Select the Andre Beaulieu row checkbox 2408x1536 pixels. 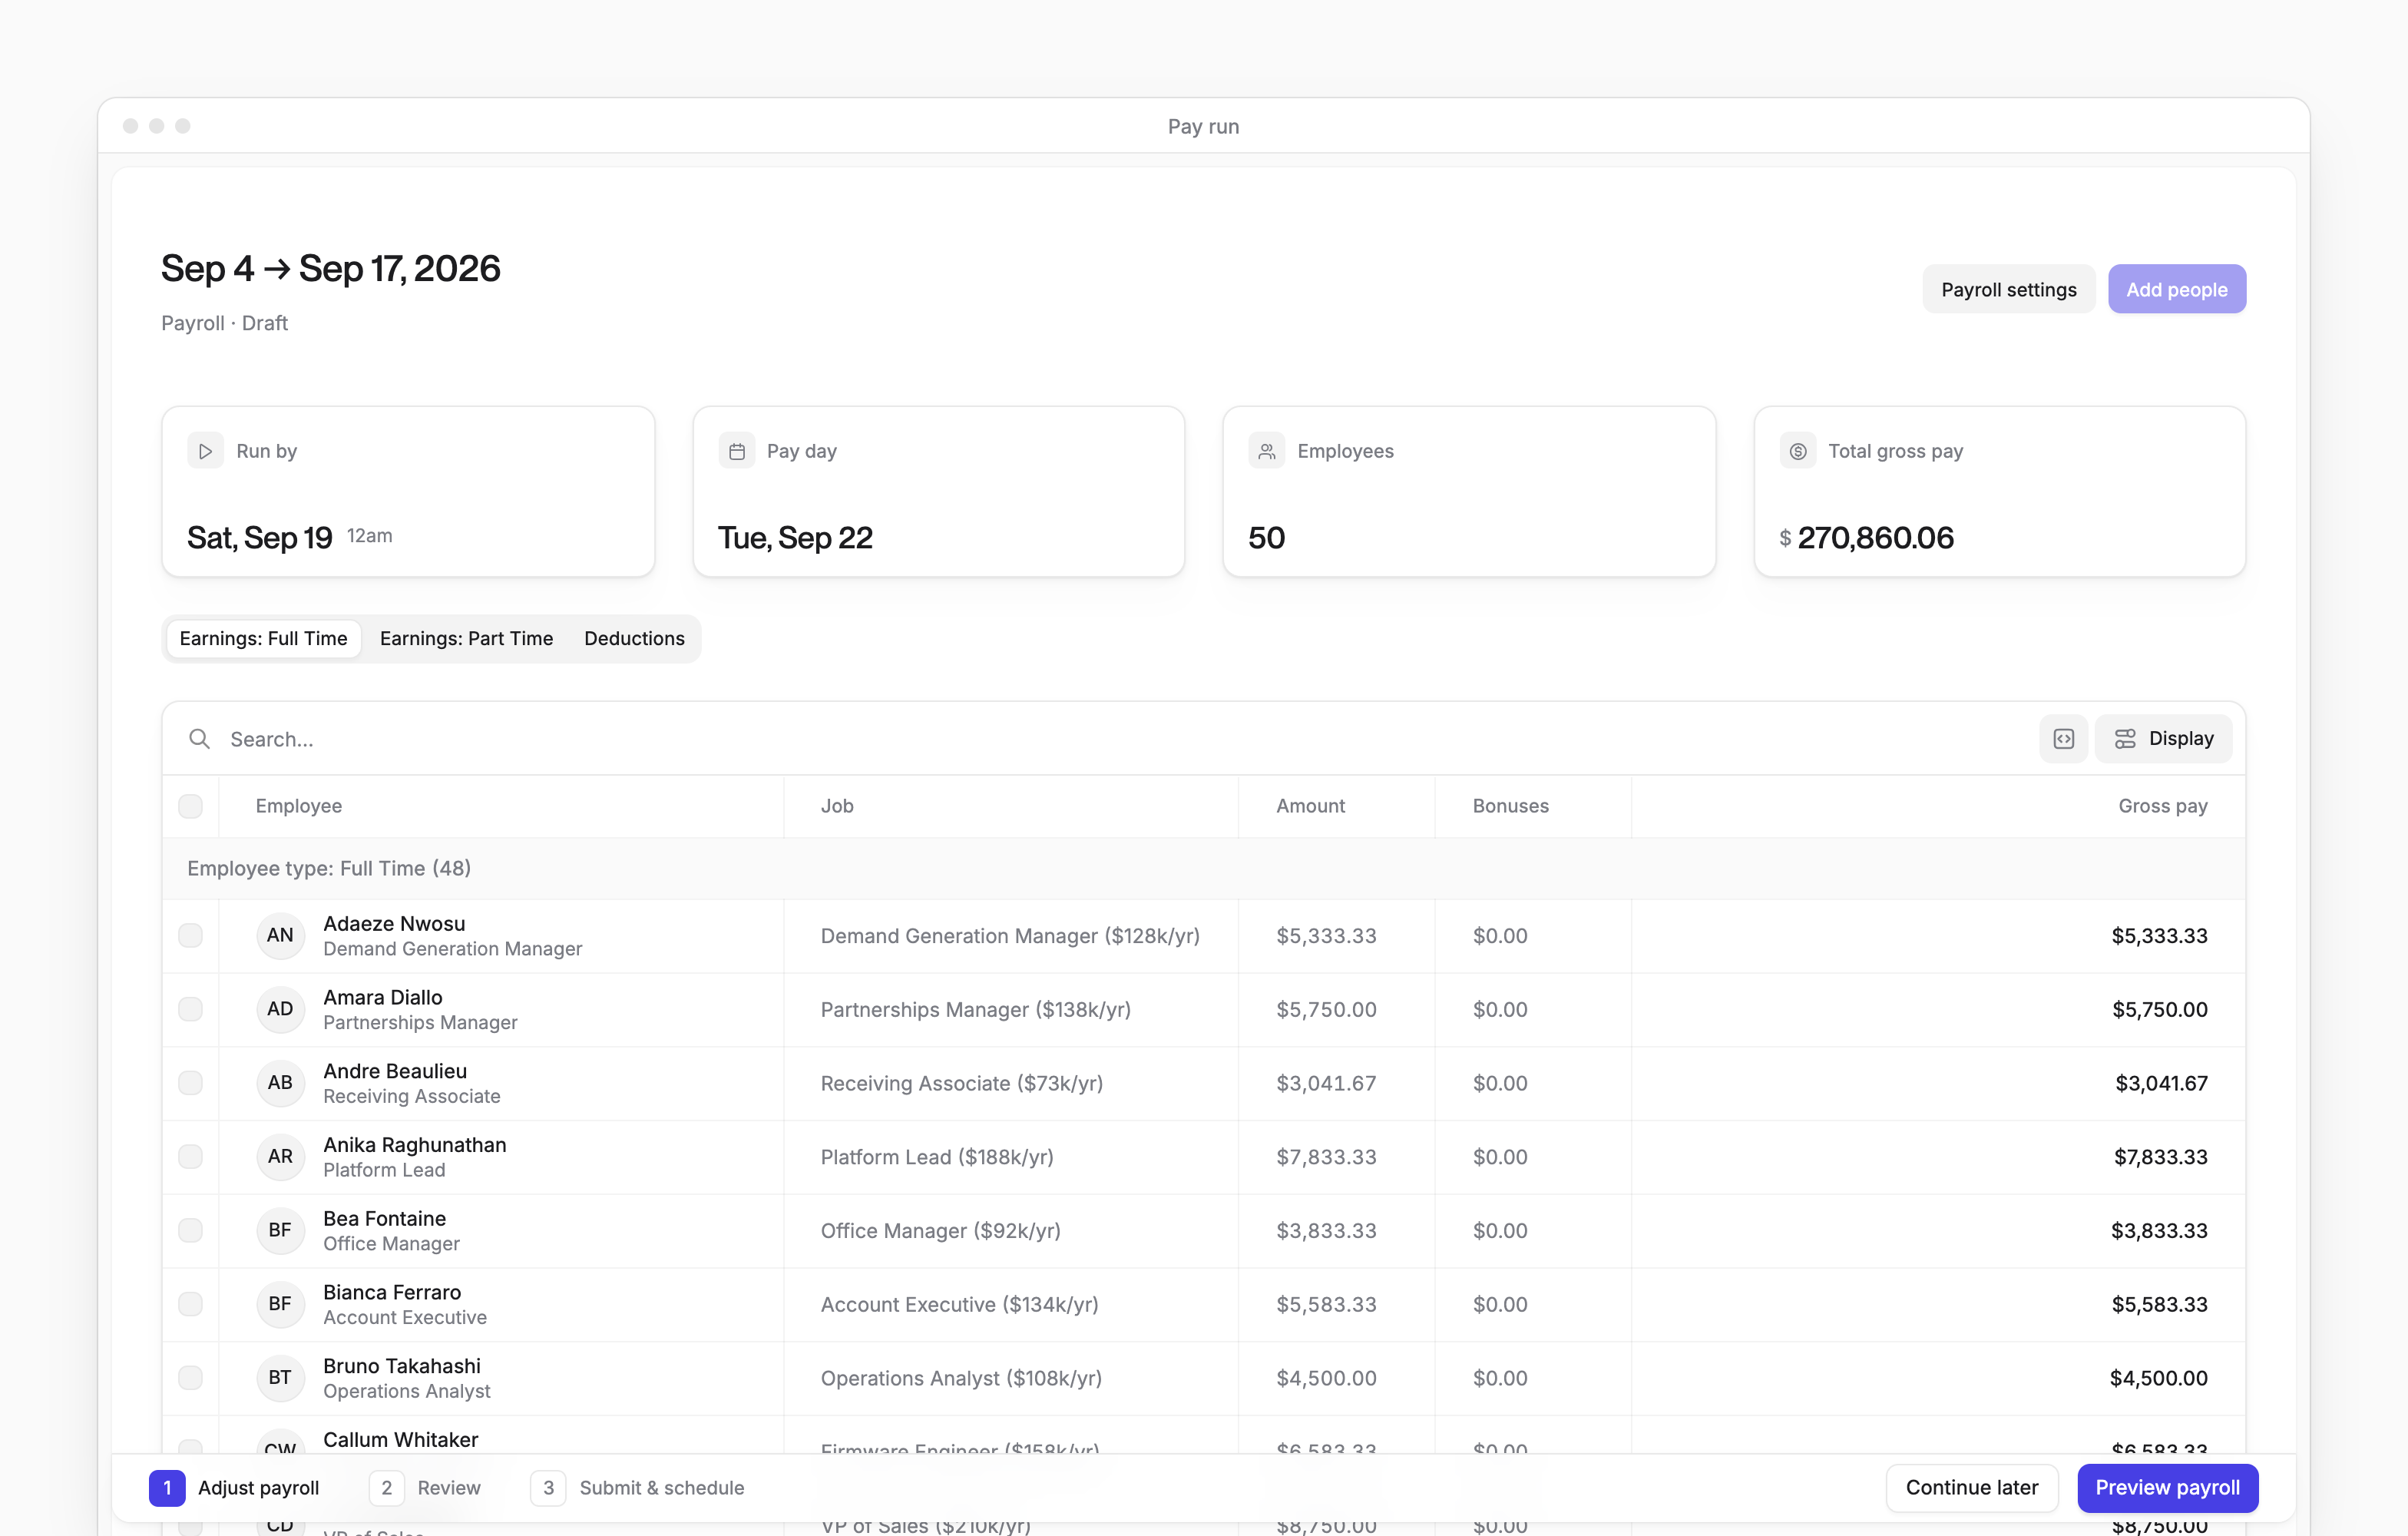190,1083
